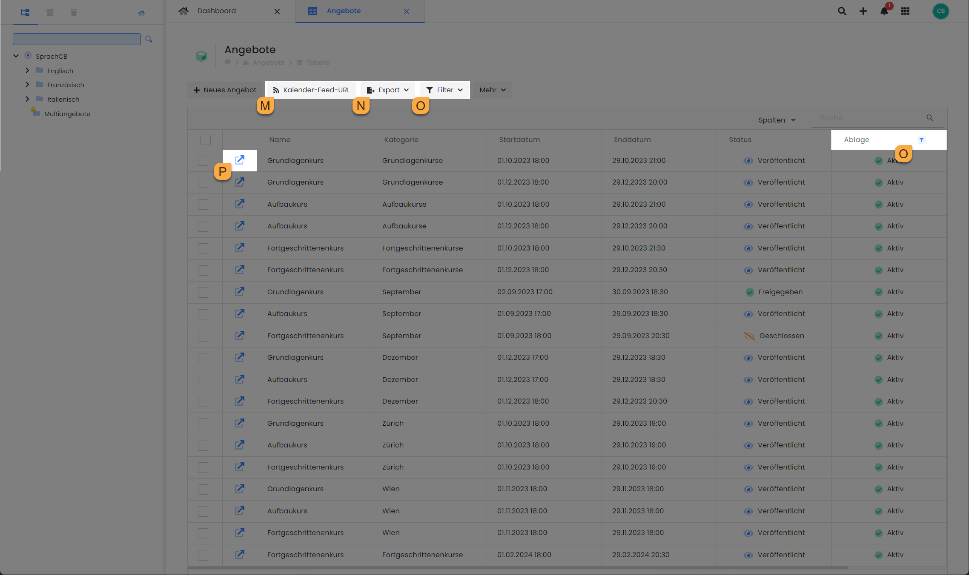Open the archive icon in the sidebar toolbar
The width and height of the screenshot is (969, 575).
pos(50,12)
